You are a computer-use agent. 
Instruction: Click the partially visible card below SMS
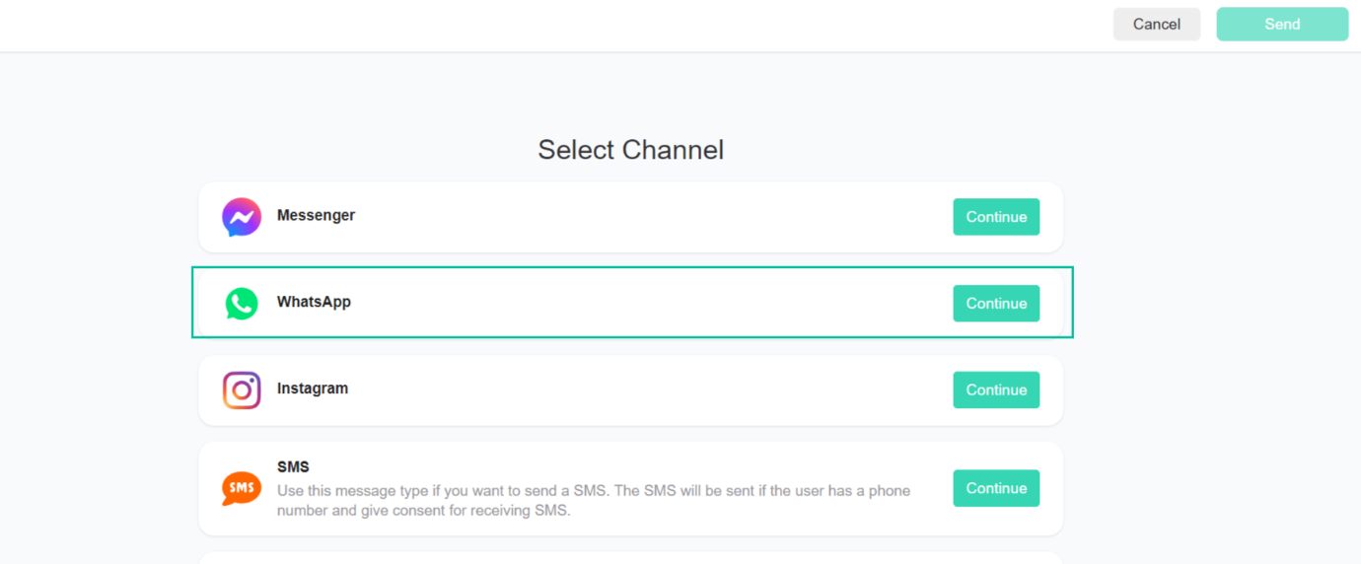click(x=631, y=558)
